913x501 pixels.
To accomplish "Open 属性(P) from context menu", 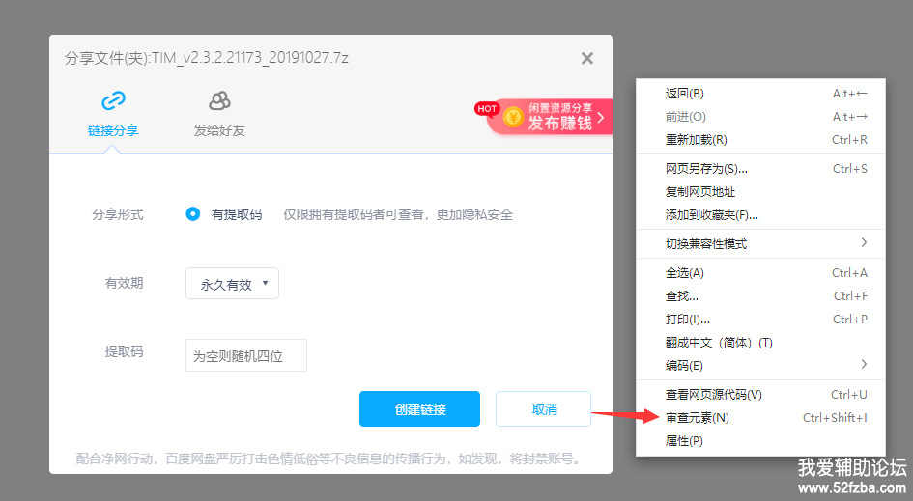I will click(760, 441).
